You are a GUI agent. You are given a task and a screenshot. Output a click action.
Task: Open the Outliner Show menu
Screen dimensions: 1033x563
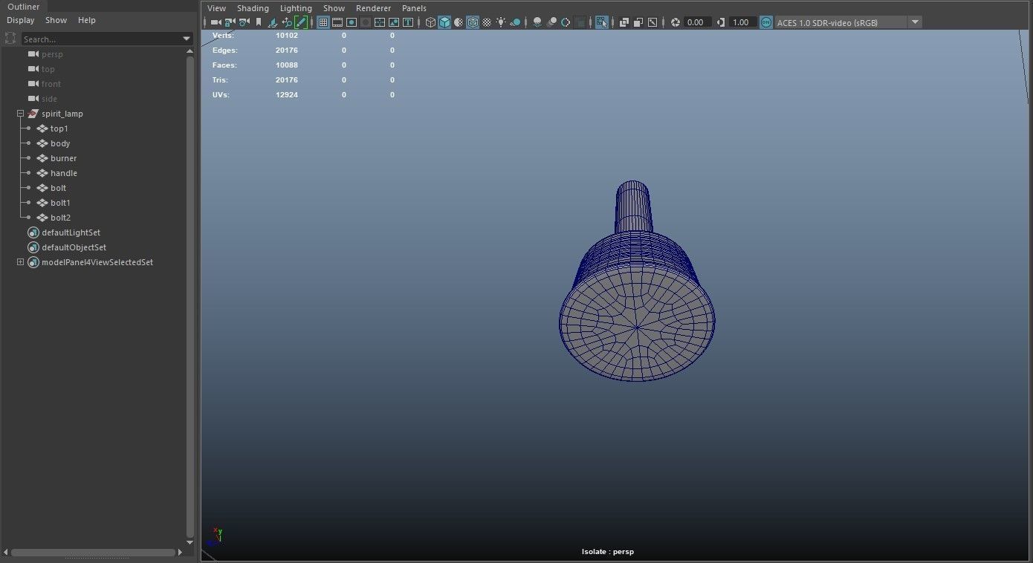56,20
